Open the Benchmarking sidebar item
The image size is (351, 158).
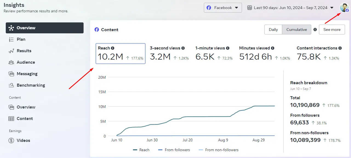tap(45, 85)
